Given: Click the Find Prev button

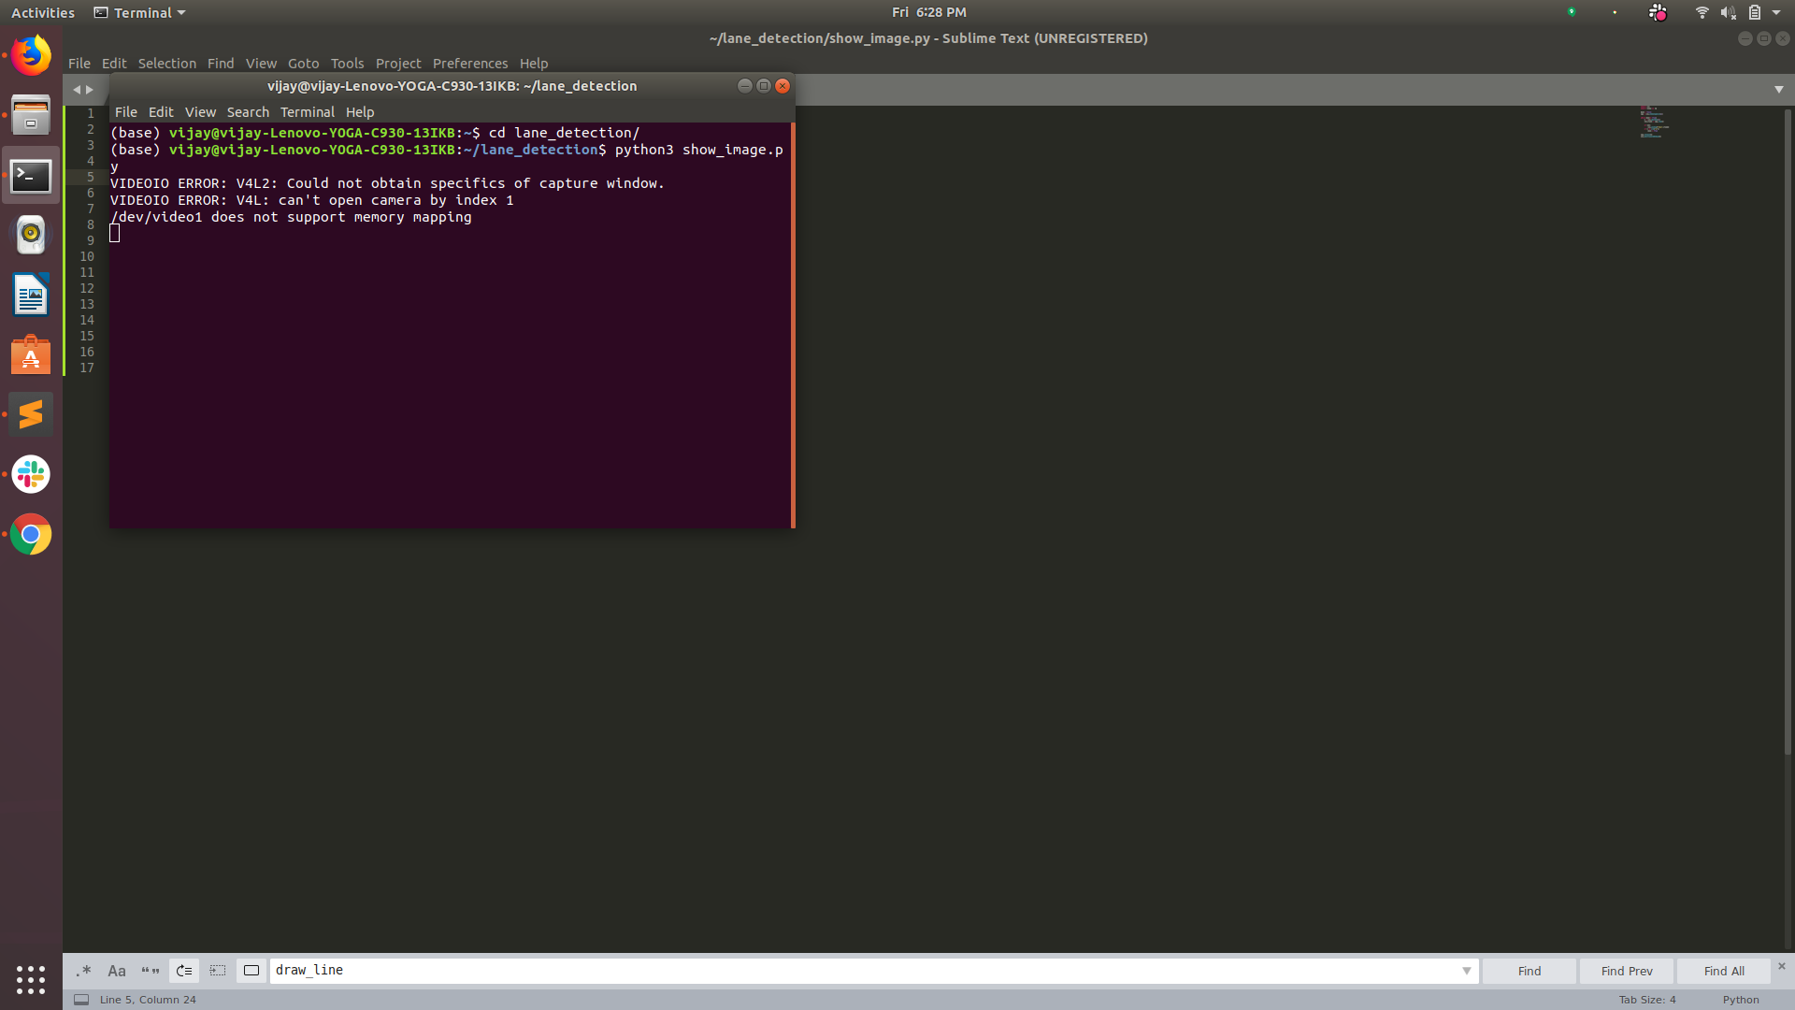Looking at the screenshot, I should point(1627,971).
